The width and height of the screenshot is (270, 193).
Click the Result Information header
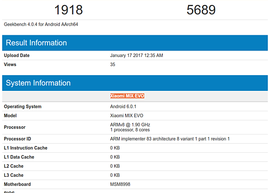135,43
